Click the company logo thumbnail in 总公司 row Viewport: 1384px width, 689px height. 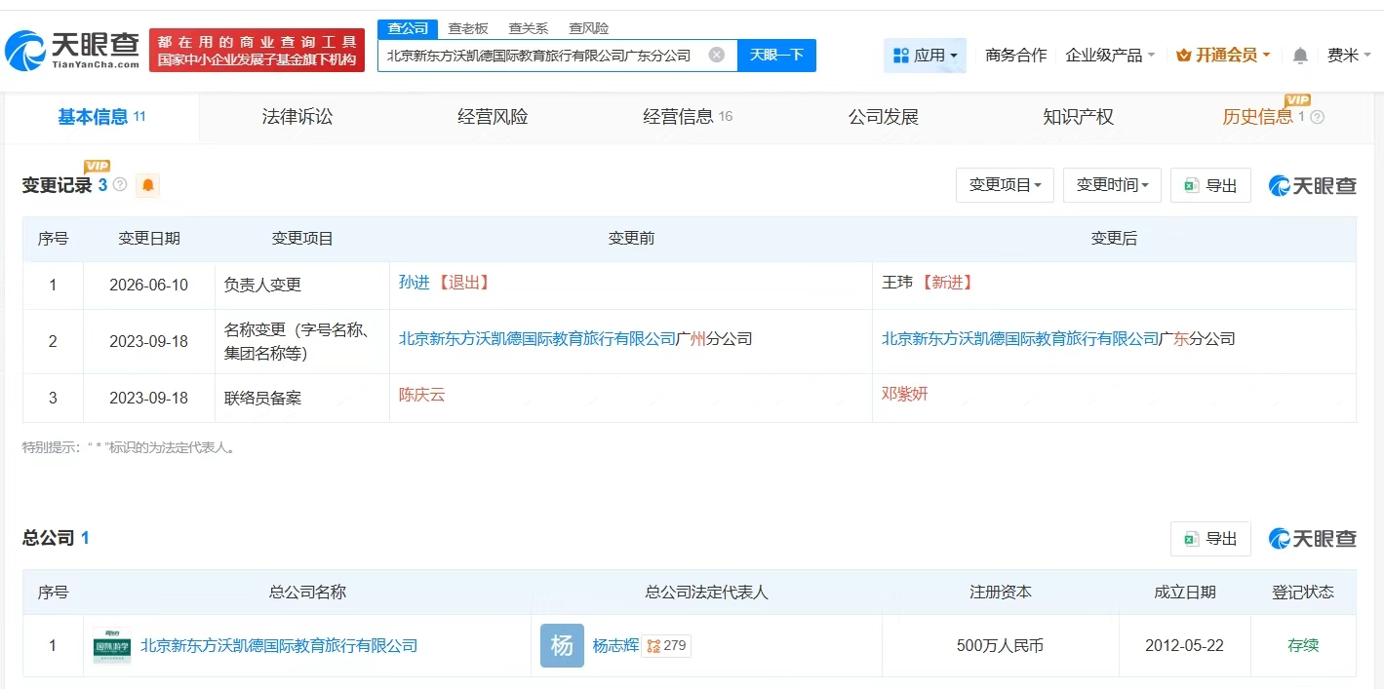[x=112, y=645]
